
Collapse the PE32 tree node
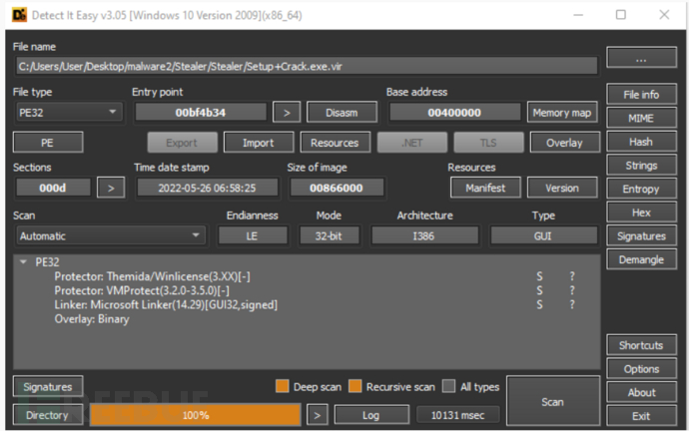pos(23,262)
